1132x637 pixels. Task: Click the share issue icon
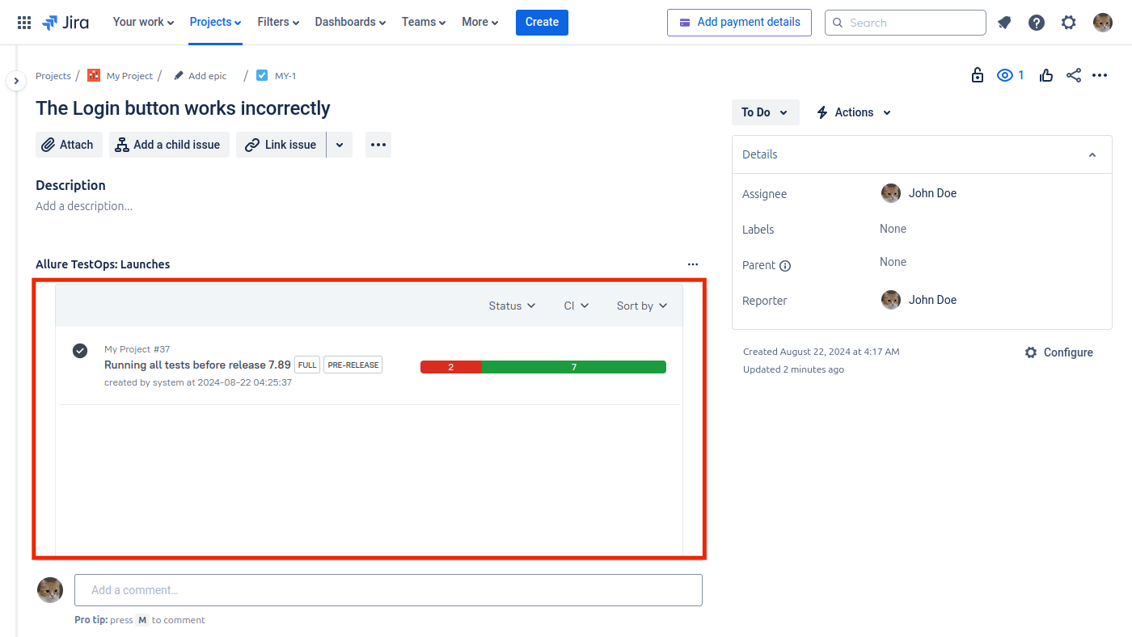[x=1074, y=75]
